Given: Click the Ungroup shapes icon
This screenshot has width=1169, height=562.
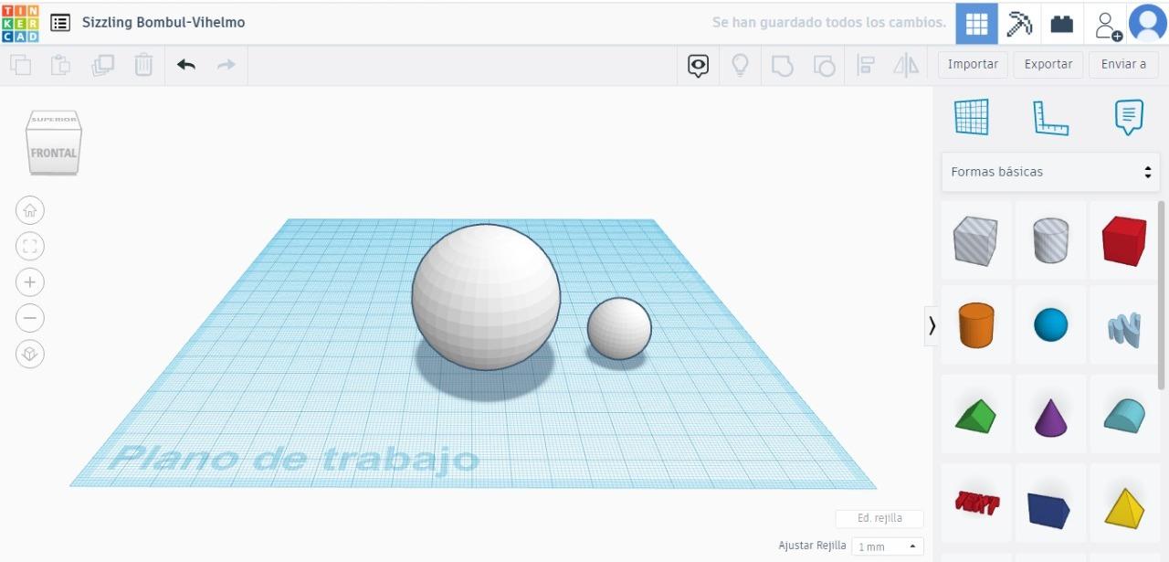Looking at the screenshot, I should click(x=824, y=65).
